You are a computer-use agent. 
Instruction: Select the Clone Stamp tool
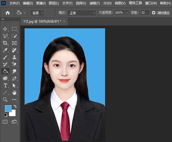[x=14, y=57]
